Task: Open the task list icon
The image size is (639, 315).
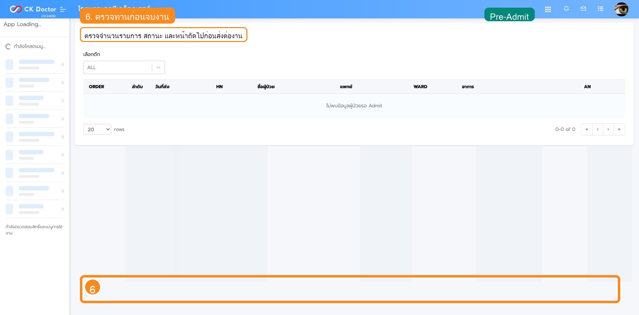Action: (x=600, y=9)
